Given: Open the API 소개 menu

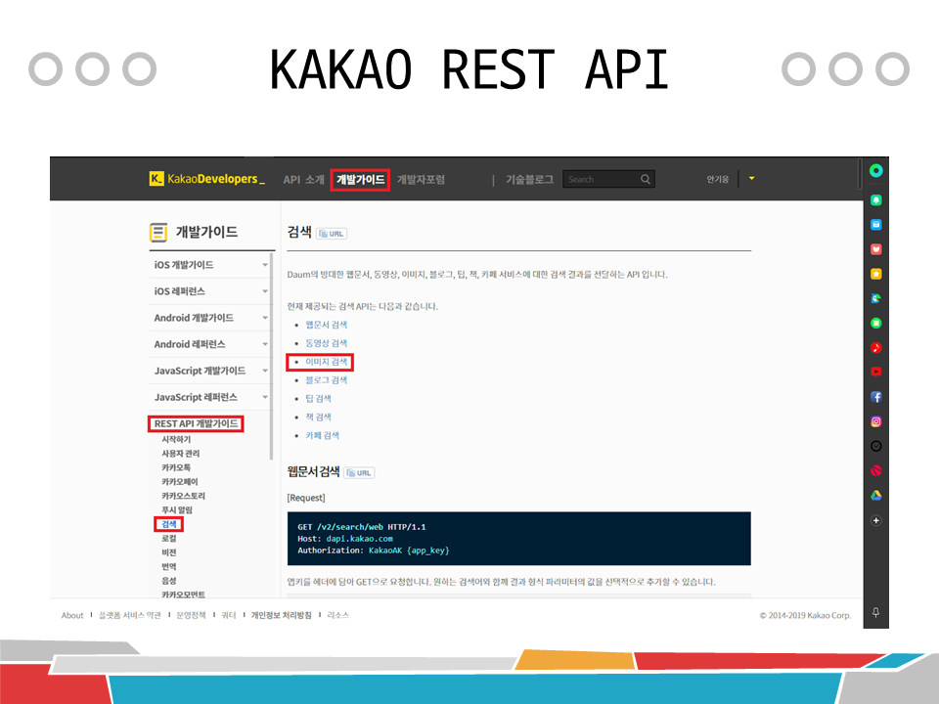Looking at the screenshot, I should tap(303, 180).
